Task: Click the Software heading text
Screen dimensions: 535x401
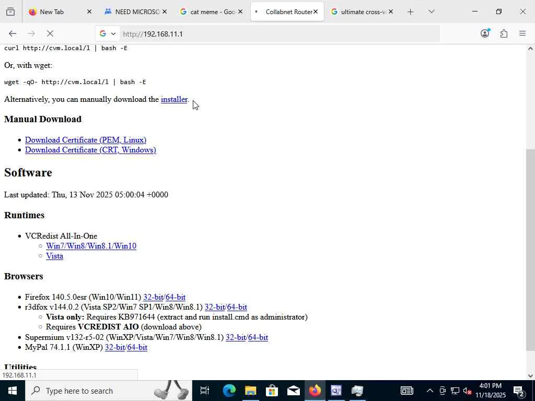Action: pyautogui.click(x=28, y=172)
